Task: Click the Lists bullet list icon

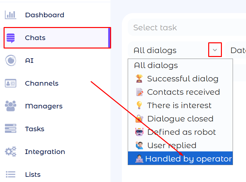Action: point(10,175)
